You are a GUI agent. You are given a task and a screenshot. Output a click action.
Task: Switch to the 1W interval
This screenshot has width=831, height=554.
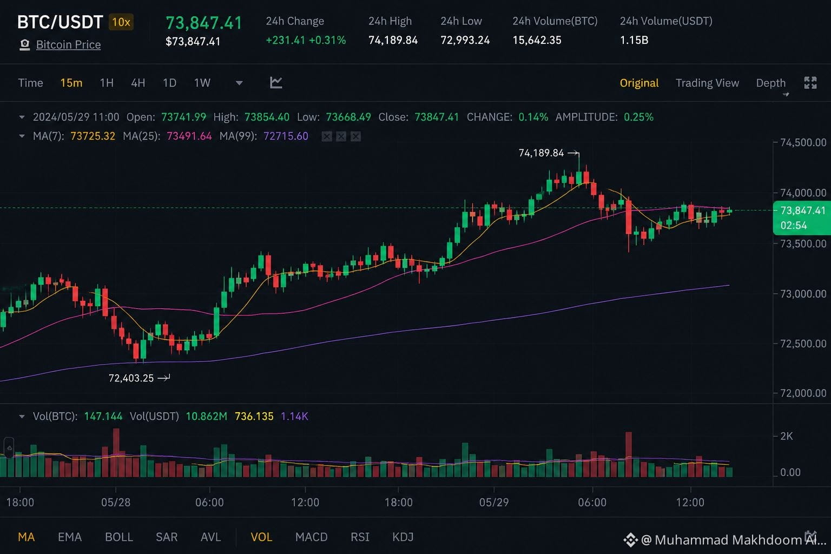tap(202, 83)
